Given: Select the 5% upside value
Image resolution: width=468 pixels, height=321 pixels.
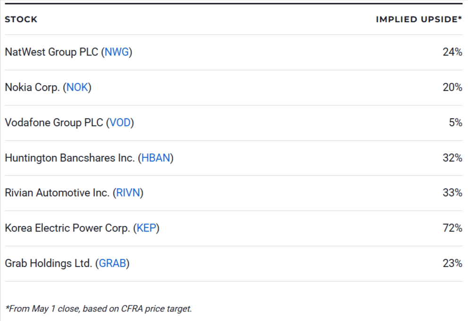Looking at the screenshot, I should click(455, 122).
